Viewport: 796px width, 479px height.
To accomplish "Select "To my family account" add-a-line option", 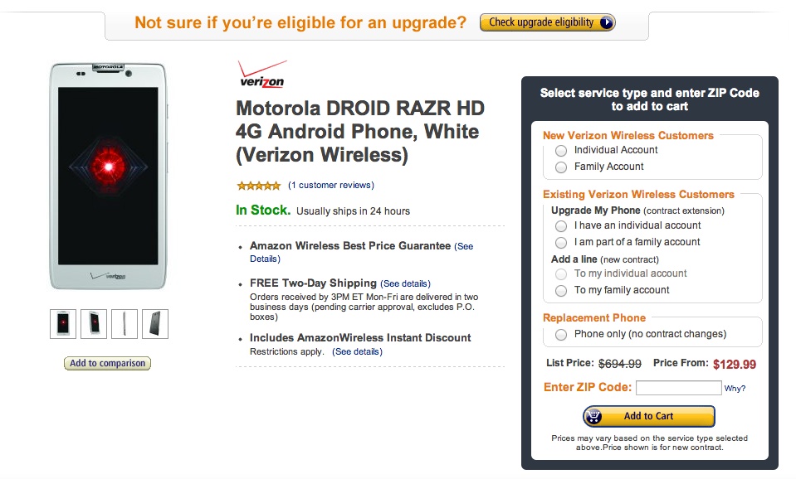I will point(562,291).
